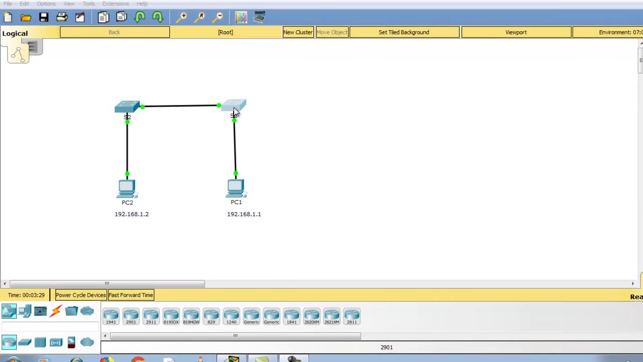Choose the Network Devices category
The width and height of the screenshot is (643, 362).
point(9,312)
